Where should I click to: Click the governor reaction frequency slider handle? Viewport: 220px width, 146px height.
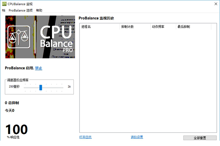[x=41, y=88]
